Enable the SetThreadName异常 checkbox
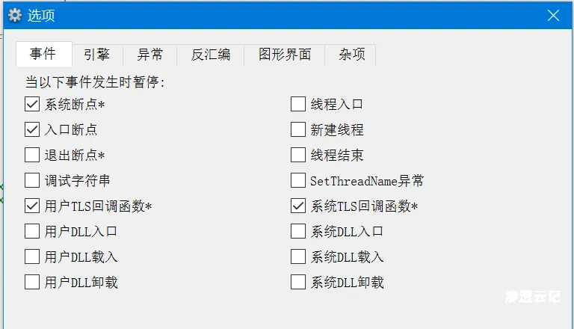The width and height of the screenshot is (574, 329). [x=298, y=180]
